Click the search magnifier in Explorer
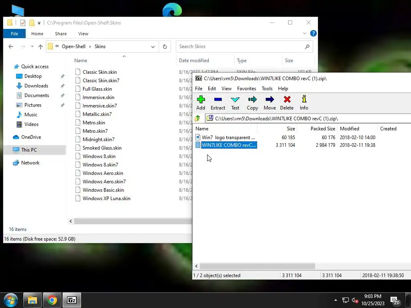Screen dimensions: 411x308 pos(307,47)
